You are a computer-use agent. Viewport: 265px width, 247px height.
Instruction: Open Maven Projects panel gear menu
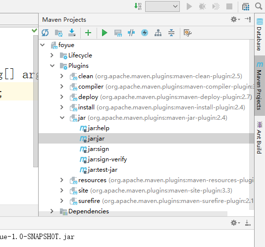click(235, 19)
